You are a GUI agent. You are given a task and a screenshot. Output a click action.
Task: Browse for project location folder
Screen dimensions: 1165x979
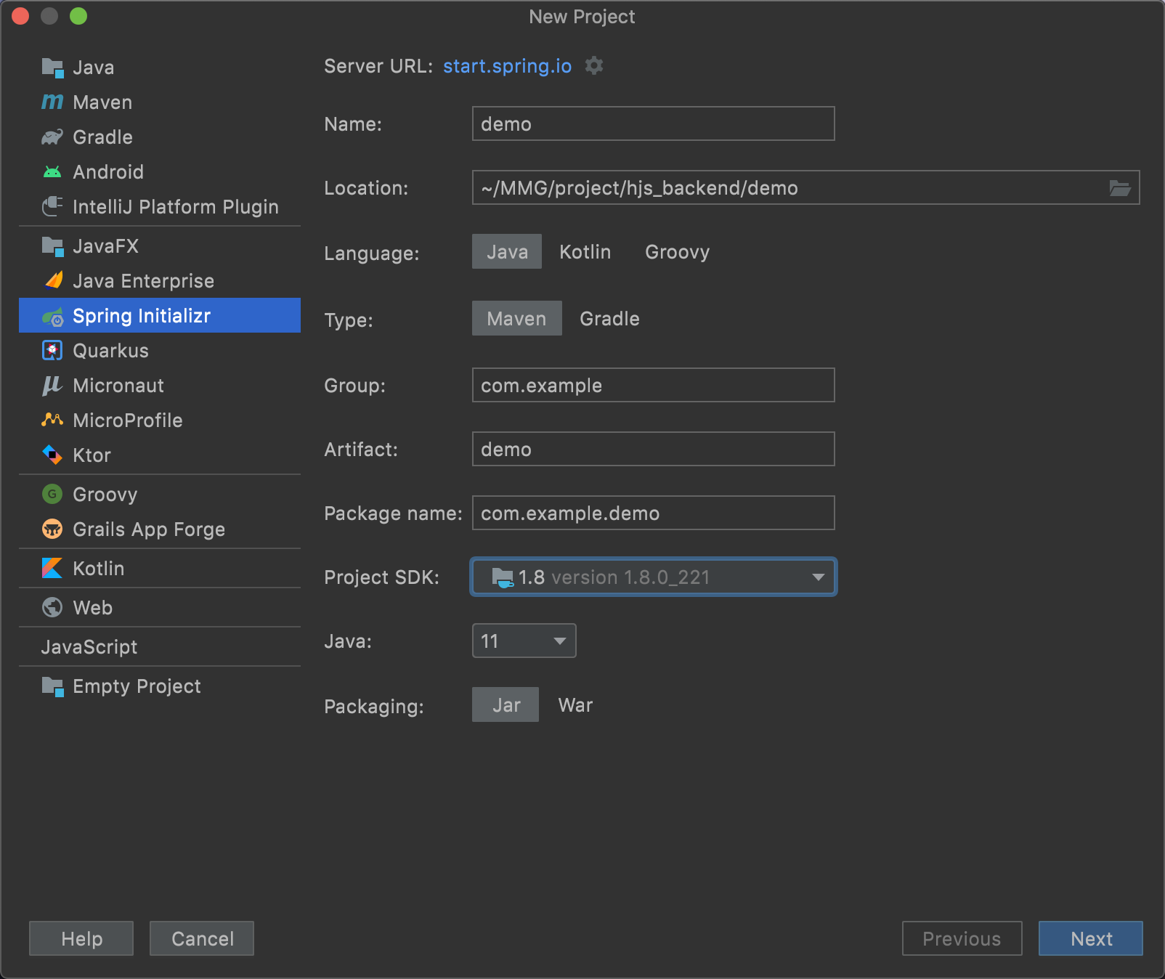click(1120, 188)
